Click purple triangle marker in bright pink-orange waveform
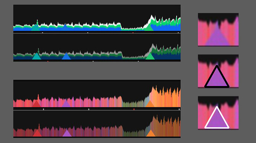The image size is (256, 143). 66,104
